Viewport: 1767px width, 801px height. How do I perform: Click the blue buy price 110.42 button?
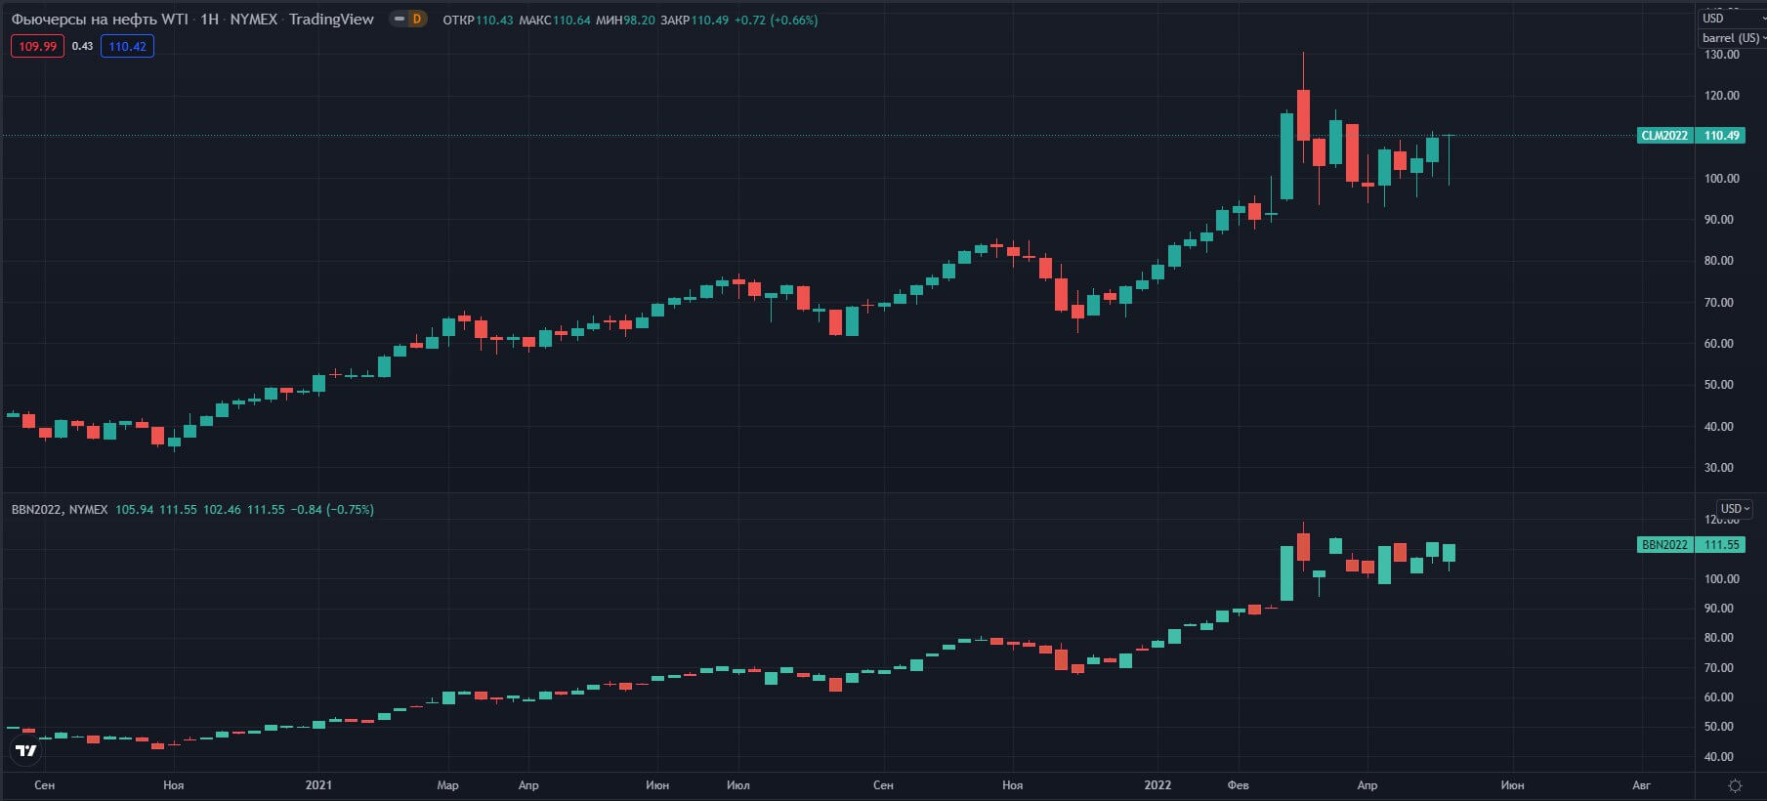(127, 46)
